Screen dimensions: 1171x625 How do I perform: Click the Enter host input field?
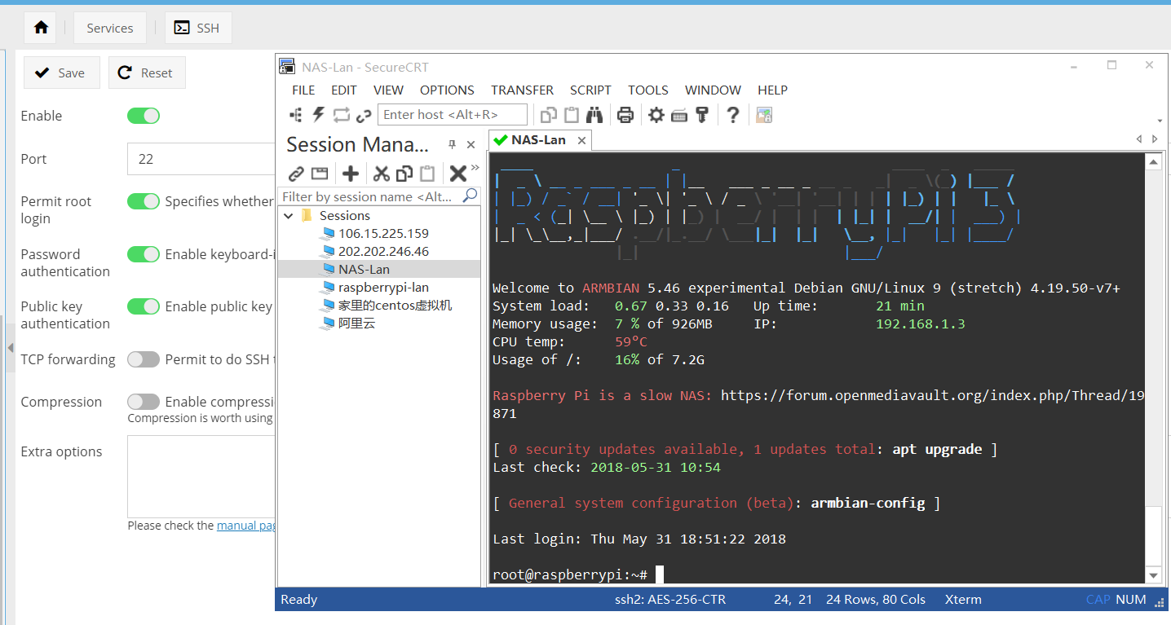click(x=453, y=115)
